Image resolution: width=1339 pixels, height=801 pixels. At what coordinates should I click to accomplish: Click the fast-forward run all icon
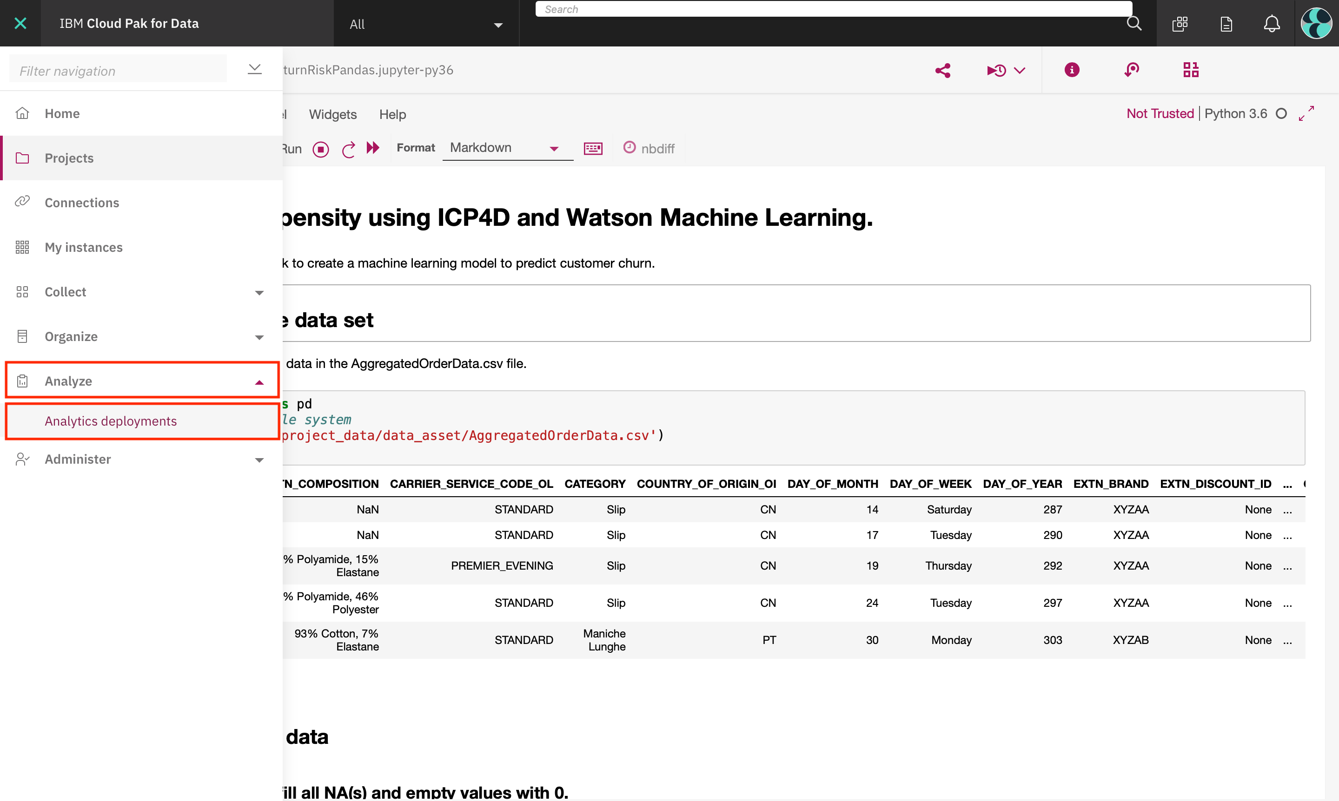tap(373, 148)
